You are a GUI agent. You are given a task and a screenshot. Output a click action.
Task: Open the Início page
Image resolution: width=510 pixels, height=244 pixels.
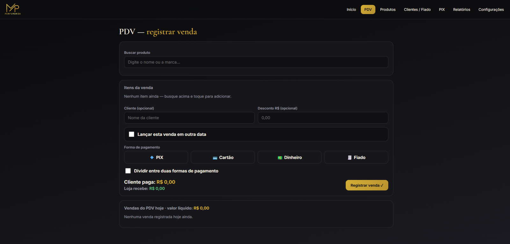(351, 10)
